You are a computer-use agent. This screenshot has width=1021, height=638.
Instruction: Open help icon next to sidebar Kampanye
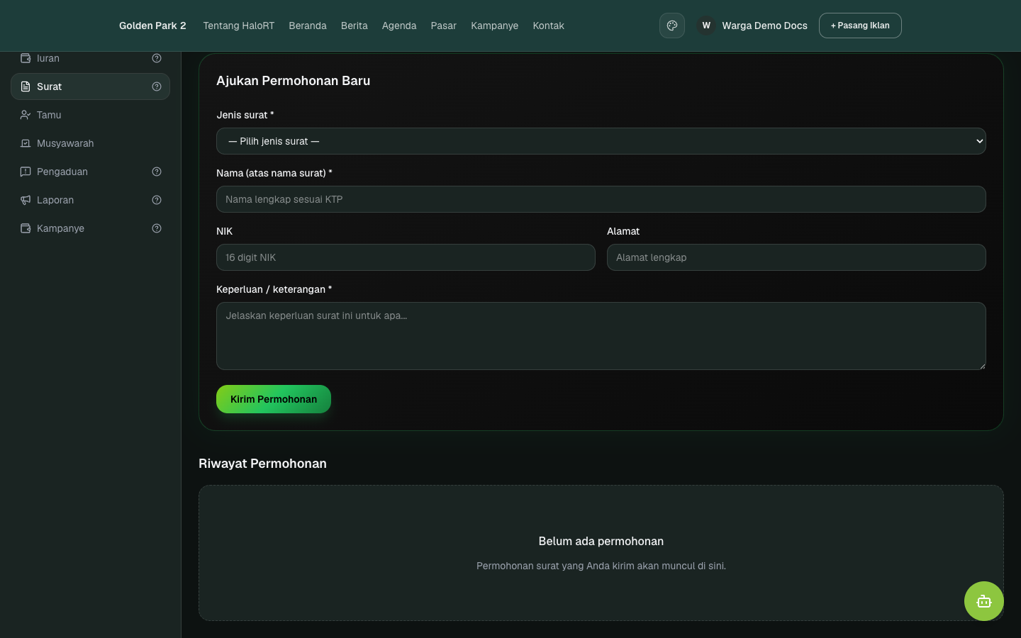tap(157, 228)
